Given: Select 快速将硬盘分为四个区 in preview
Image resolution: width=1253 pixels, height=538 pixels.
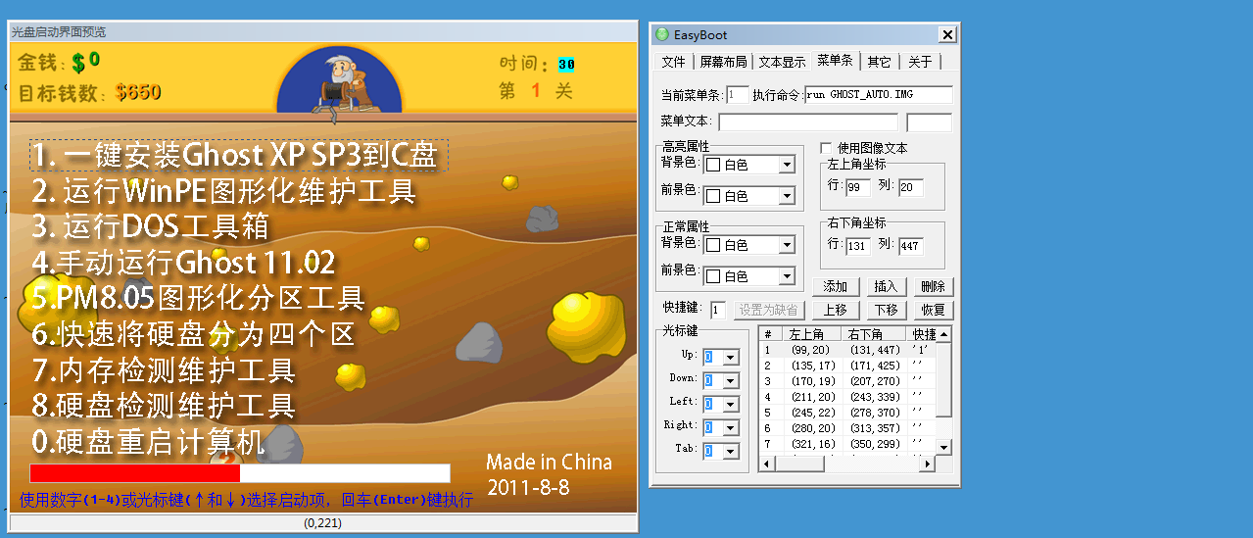Looking at the screenshot, I should point(193,334).
